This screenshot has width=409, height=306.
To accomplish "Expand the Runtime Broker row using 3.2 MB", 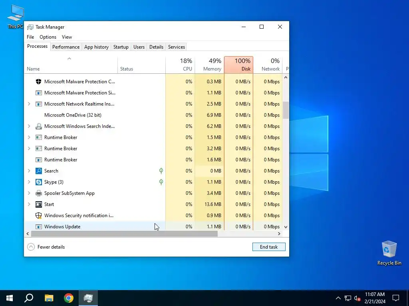I will [x=29, y=149].
